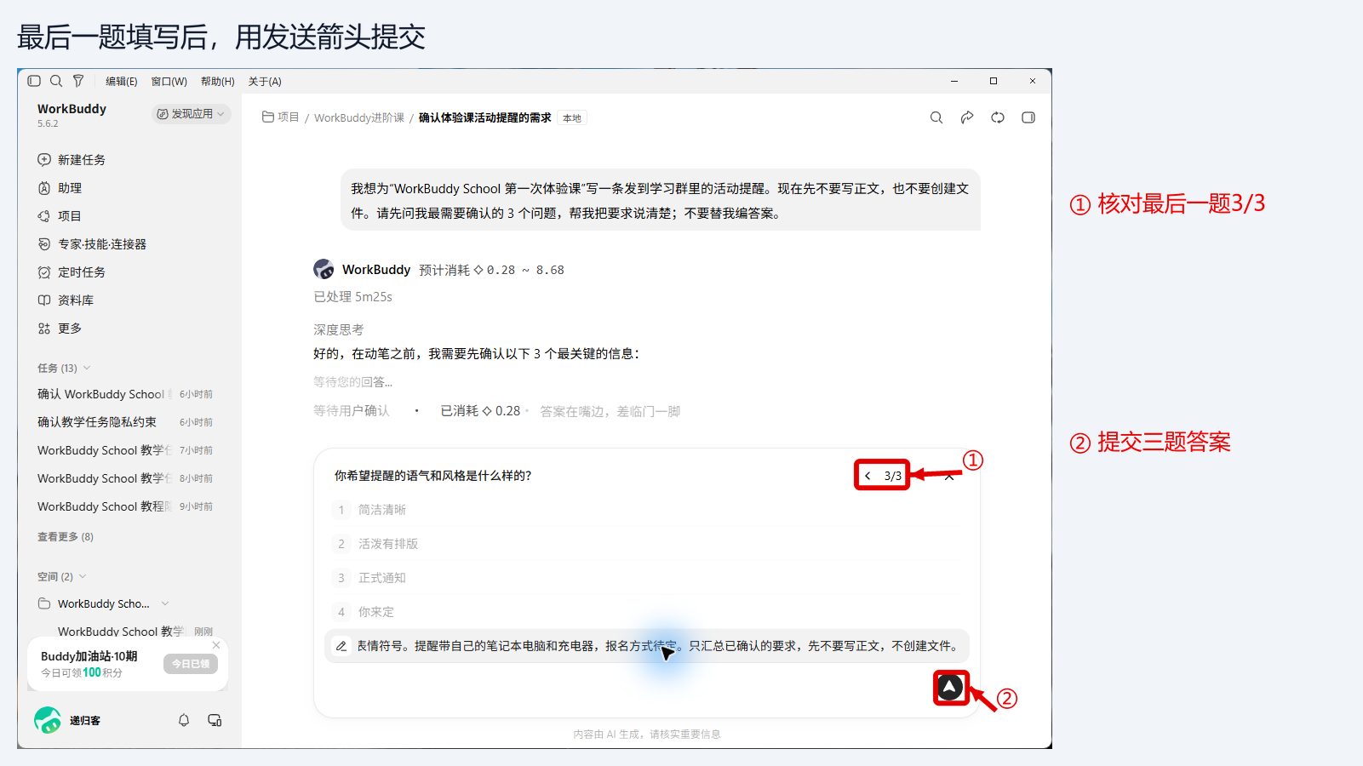Click the 新建任务 plus icon
The height and width of the screenshot is (766, 1363).
(44, 160)
